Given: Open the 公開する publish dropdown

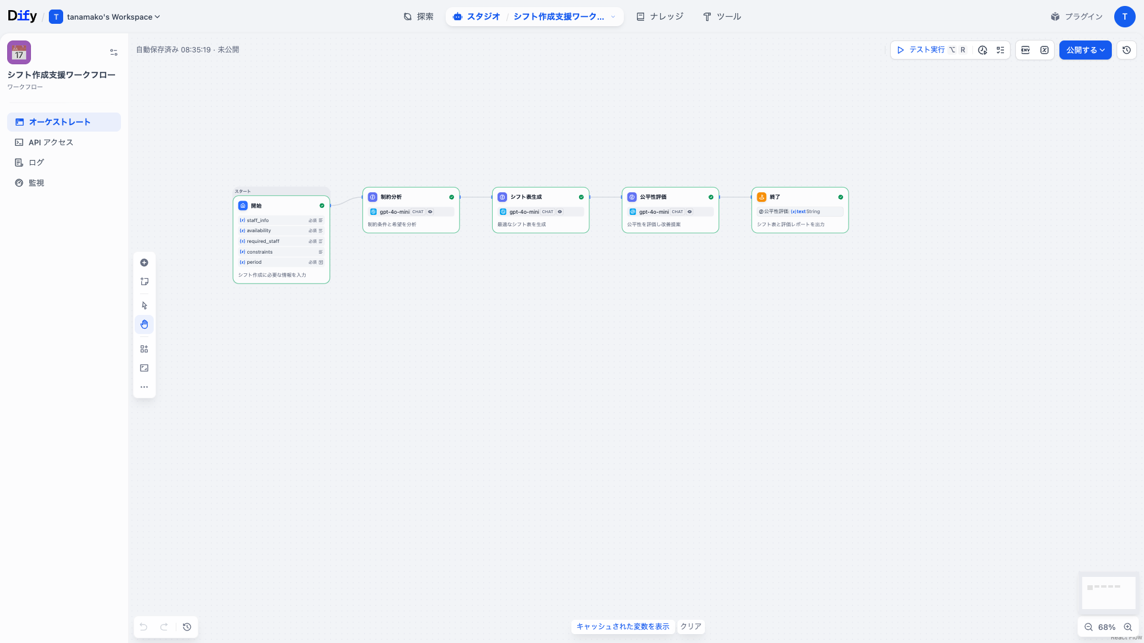Looking at the screenshot, I should coord(1085,50).
